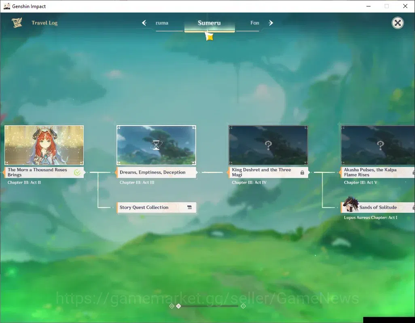Switch to the Inazuma region tab
This screenshot has width=415, height=323.
162,23
